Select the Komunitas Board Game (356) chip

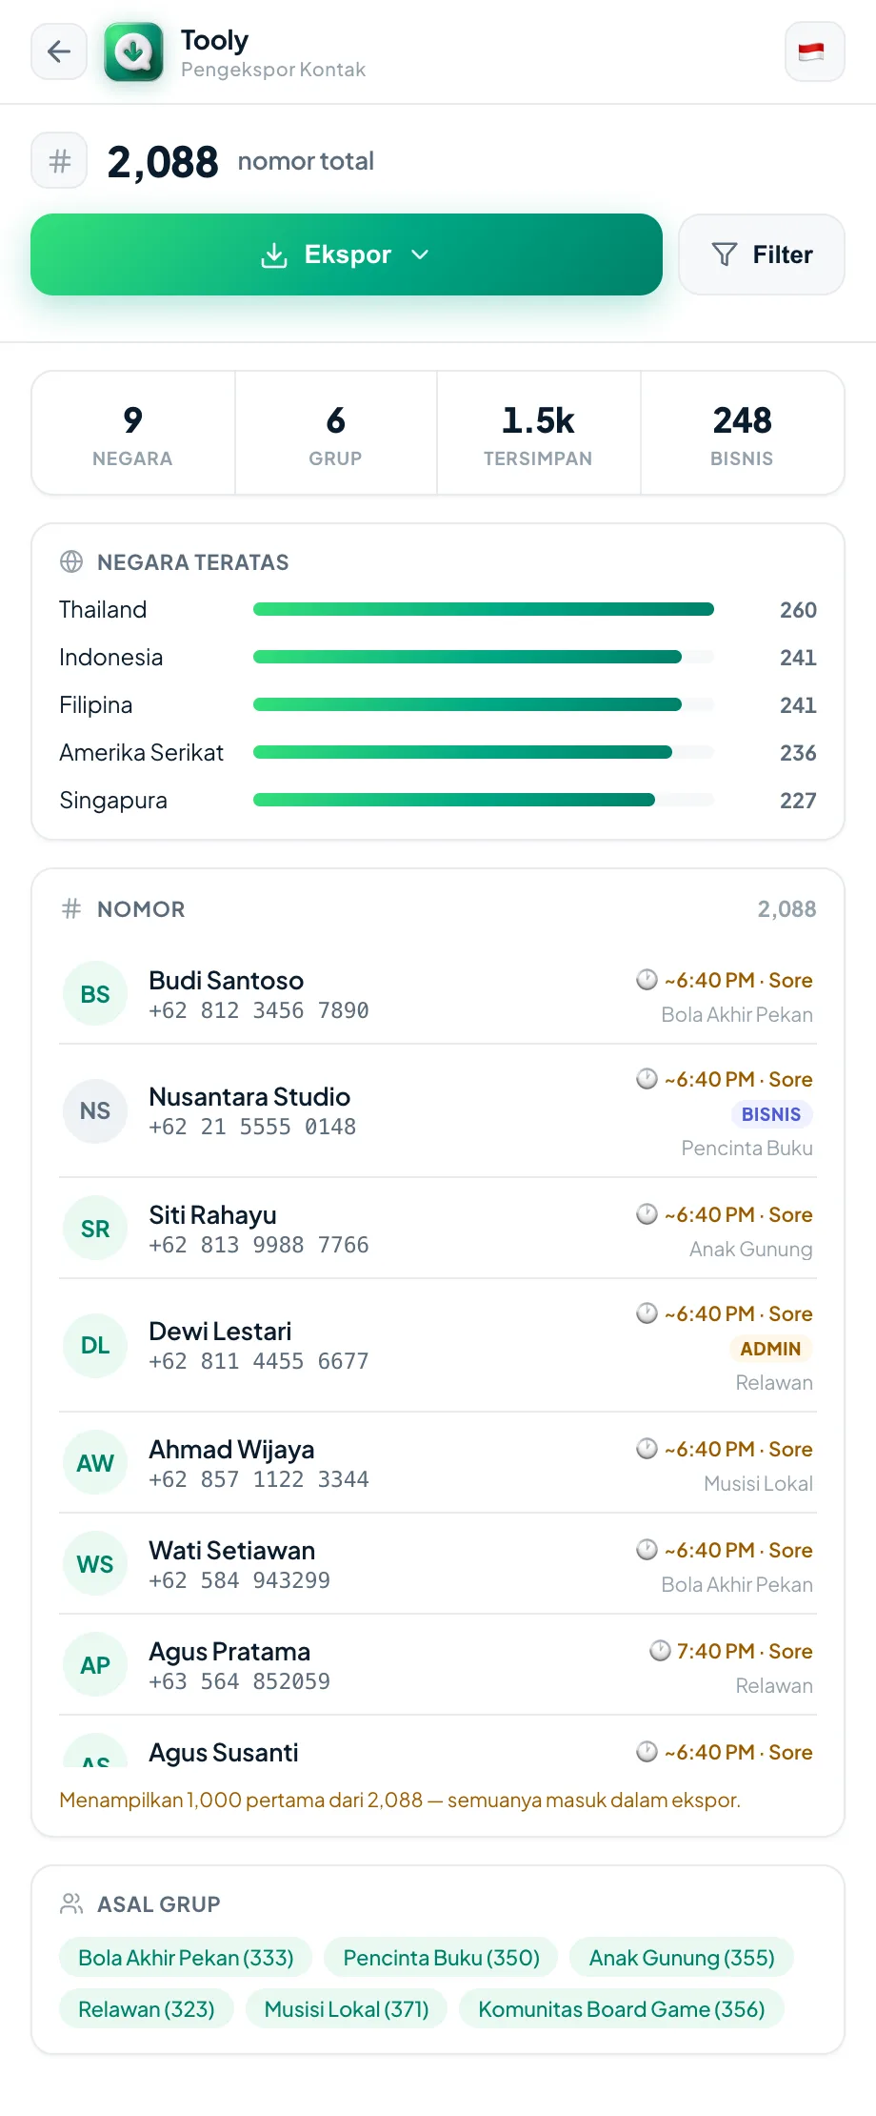point(622,2008)
